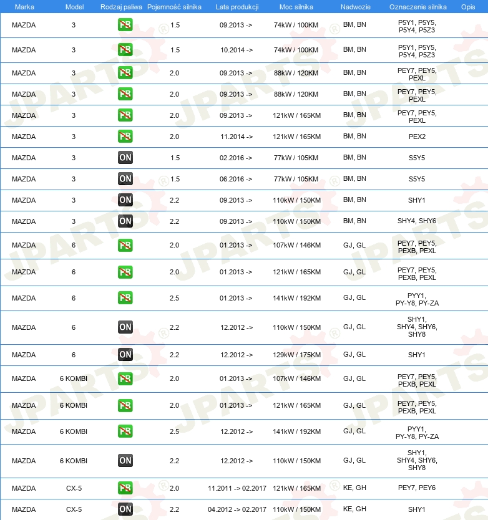Select PYY1, PY-Y8, PY-ZA cell in 6 KOMBI row

417,433
